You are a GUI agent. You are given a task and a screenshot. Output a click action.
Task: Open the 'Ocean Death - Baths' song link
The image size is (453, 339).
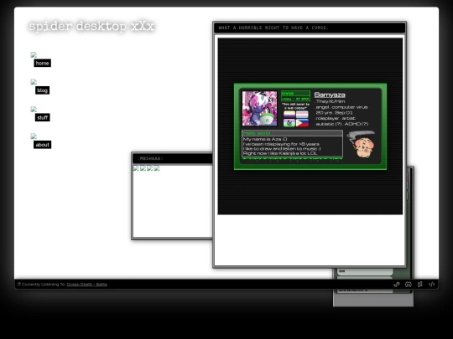[x=87, y=285]
